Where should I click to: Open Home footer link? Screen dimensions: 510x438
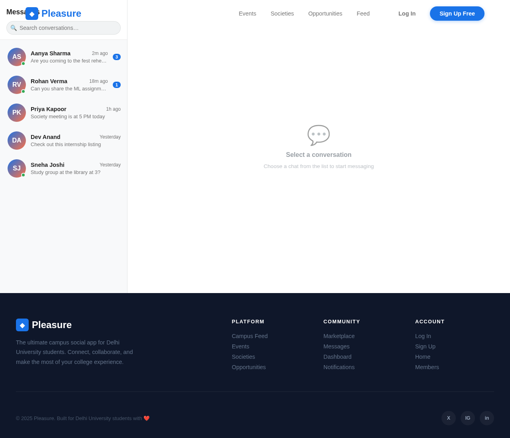click(x=423, y=357)
